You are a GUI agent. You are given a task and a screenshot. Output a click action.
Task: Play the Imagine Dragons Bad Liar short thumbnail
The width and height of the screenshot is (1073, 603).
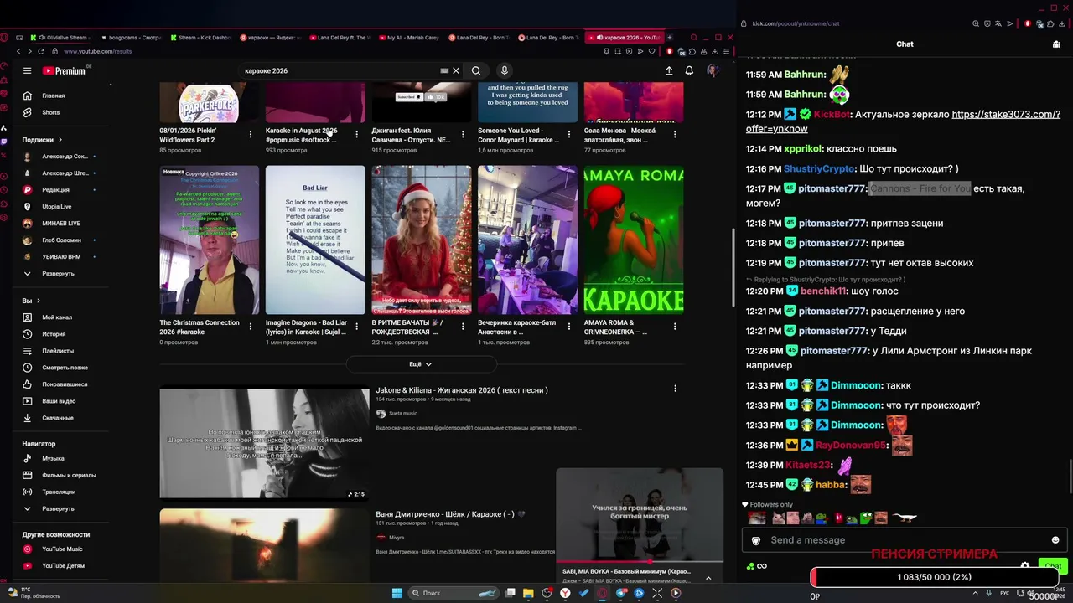click(x=315, y=240)
